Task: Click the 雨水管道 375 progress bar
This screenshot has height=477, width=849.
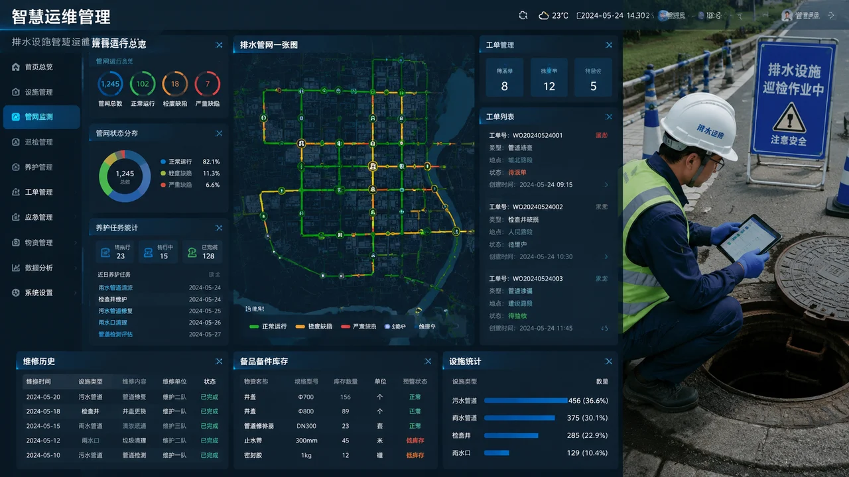Action: [519, 418]
